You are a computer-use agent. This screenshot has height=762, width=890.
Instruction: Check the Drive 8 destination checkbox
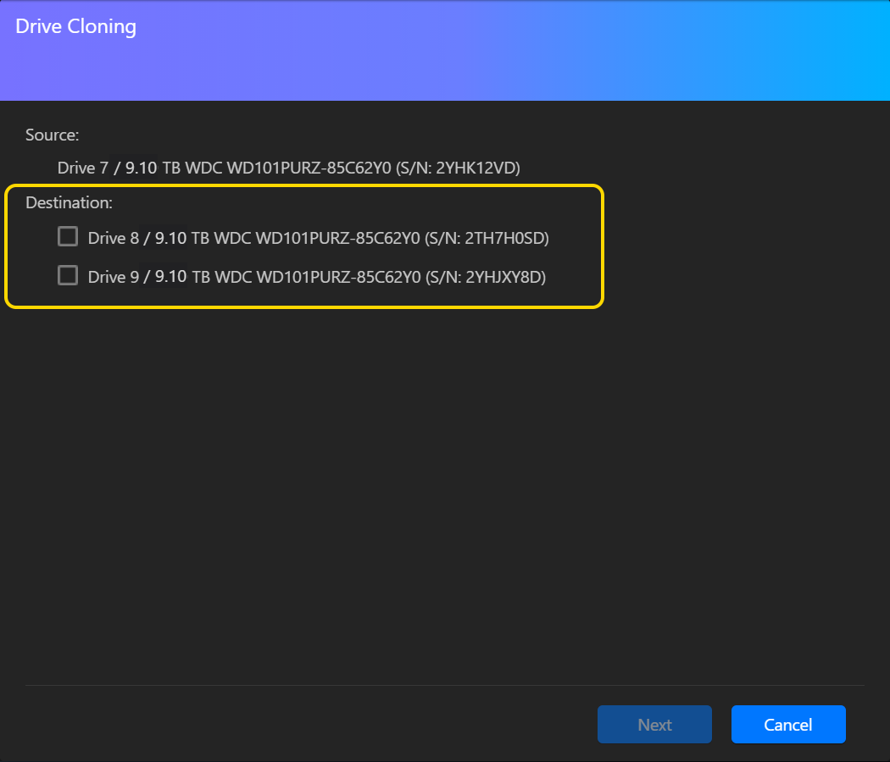[x=68, y=236]
